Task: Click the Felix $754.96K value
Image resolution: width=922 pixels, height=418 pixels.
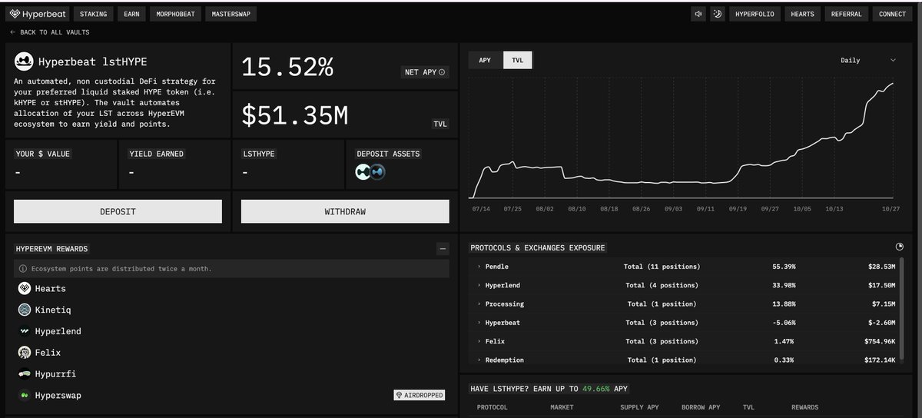Action: [878, 341]
